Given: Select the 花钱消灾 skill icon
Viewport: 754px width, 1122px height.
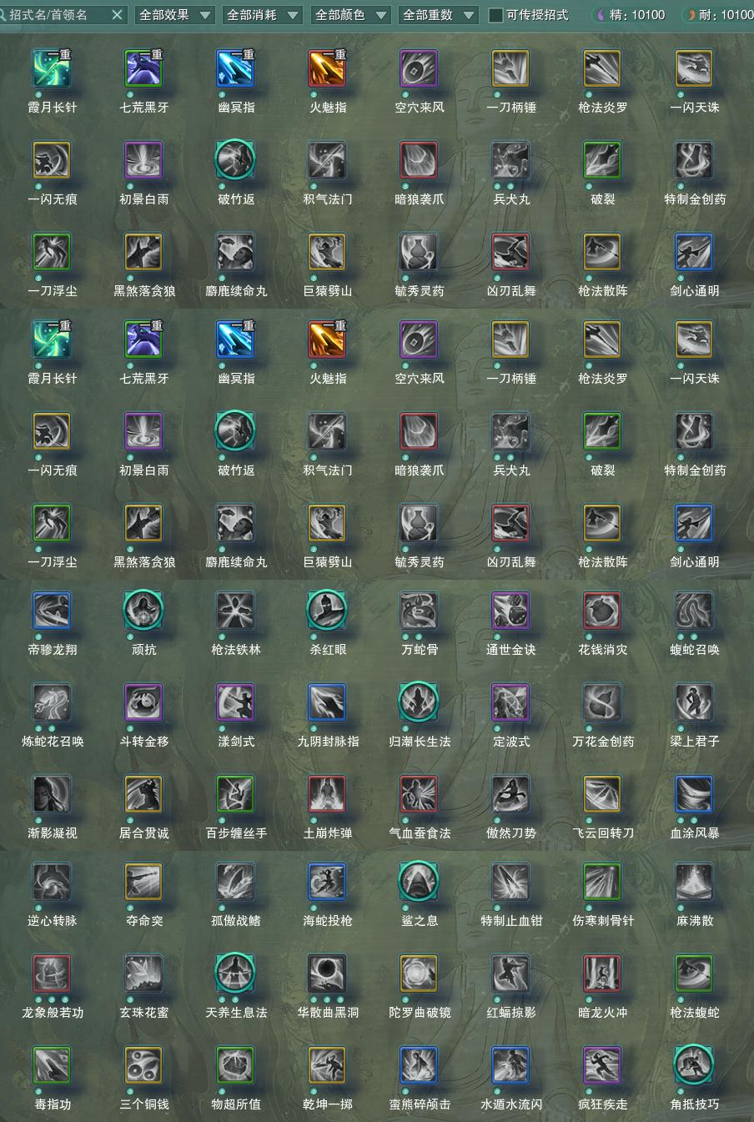Looking at the screenshot, I should coord(603,611).
